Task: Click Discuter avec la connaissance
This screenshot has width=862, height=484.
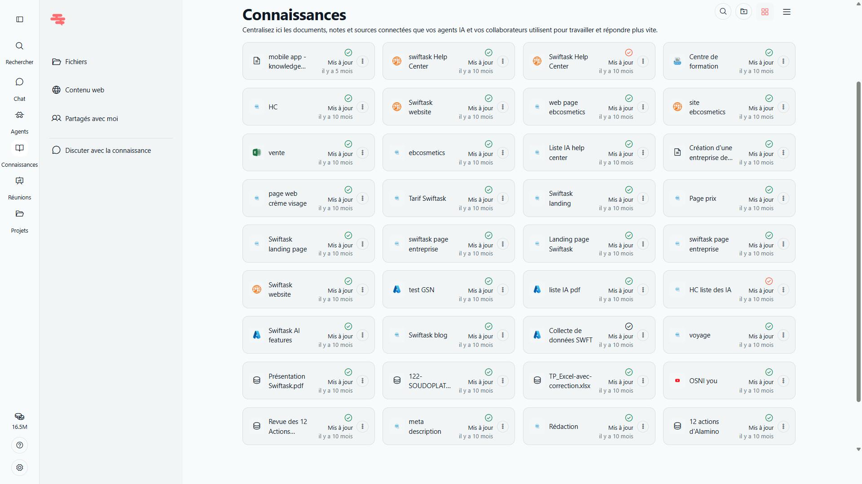Action: (x=108, y=151)
